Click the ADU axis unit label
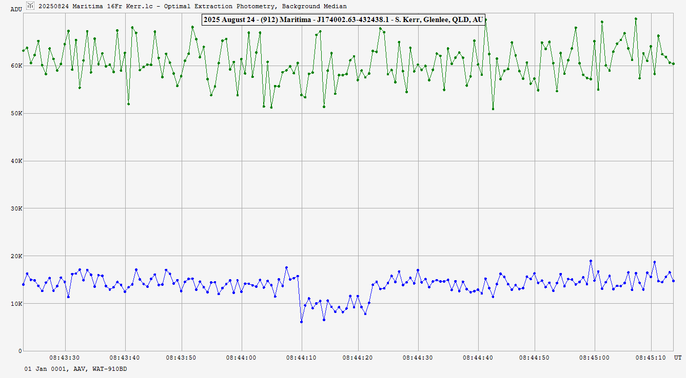 pos(16,9)
